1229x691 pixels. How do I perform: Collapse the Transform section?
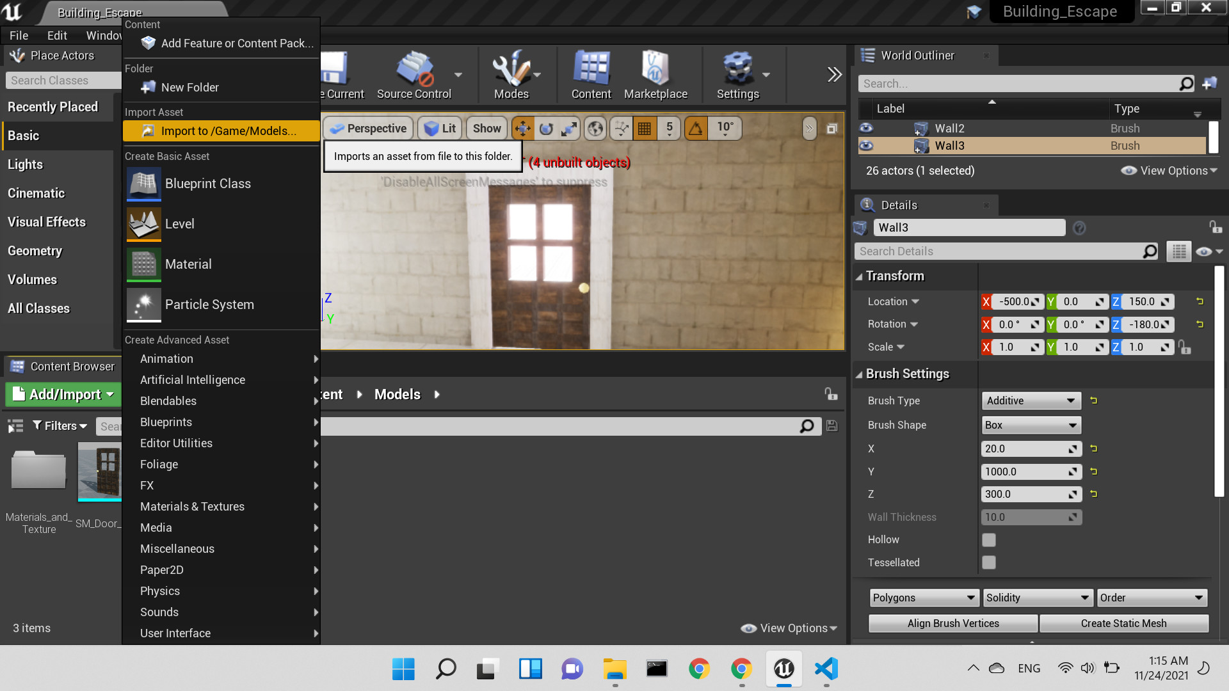coord(859,276)
